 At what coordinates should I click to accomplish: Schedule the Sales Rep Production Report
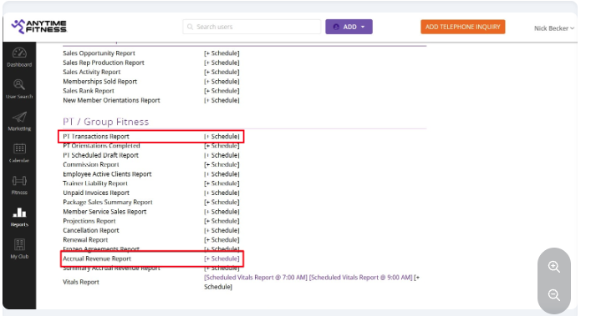coord(222,63)
